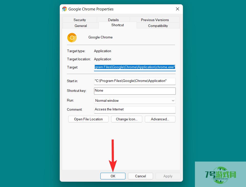Click the 'Target type:' label

76,51
